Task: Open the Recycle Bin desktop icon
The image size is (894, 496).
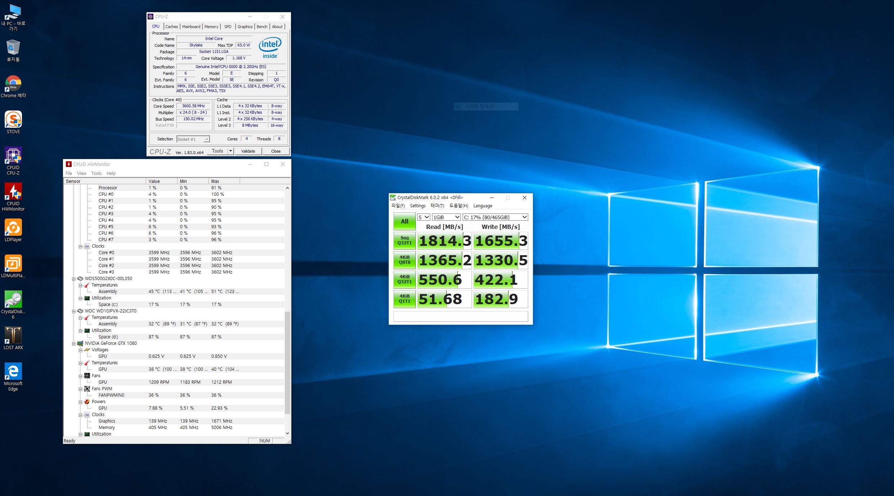Action: (x=13, y=48)
